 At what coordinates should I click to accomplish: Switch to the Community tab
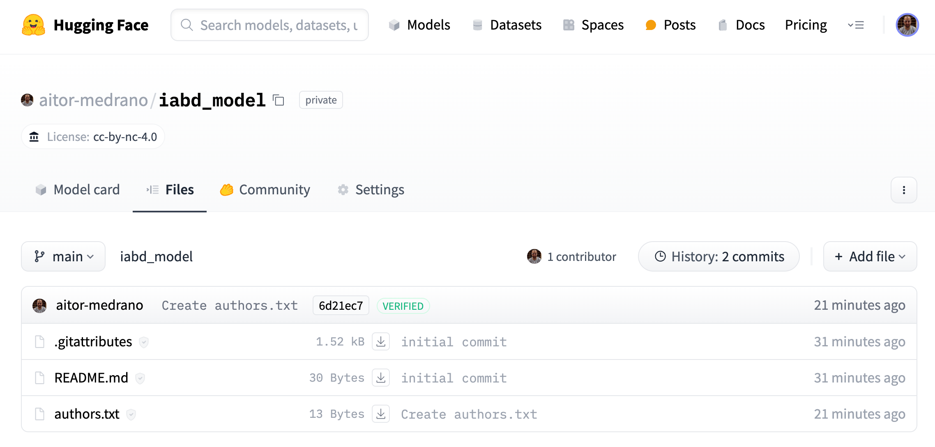[x=265, y=190]
